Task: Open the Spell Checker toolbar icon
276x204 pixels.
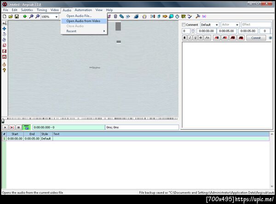Action: coord(190,17)
